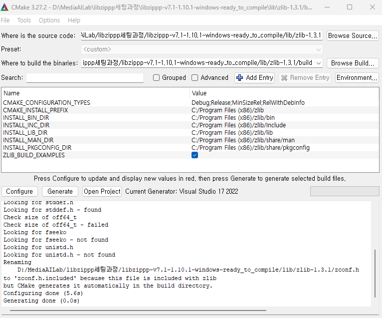Click the source code path field
The width and height of the screenshot is (382, 318).
click(x=202, y=35)
